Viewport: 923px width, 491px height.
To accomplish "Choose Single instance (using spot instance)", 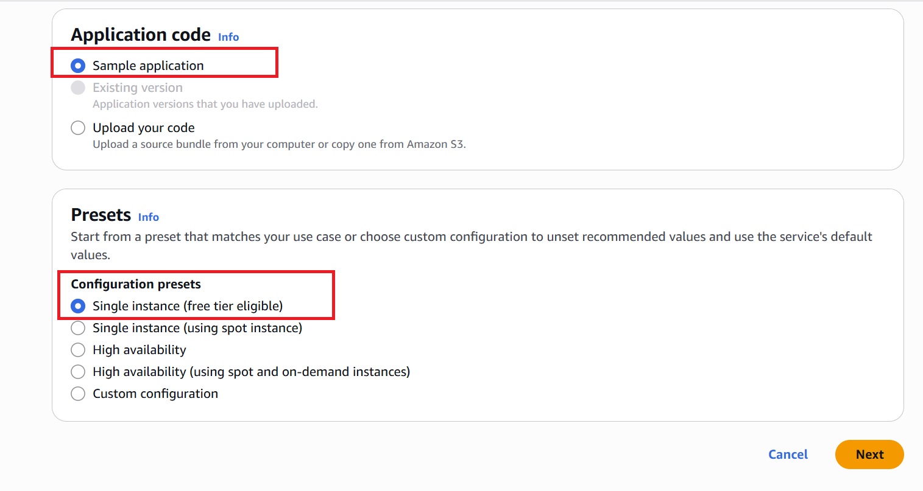I will [78, 328].
